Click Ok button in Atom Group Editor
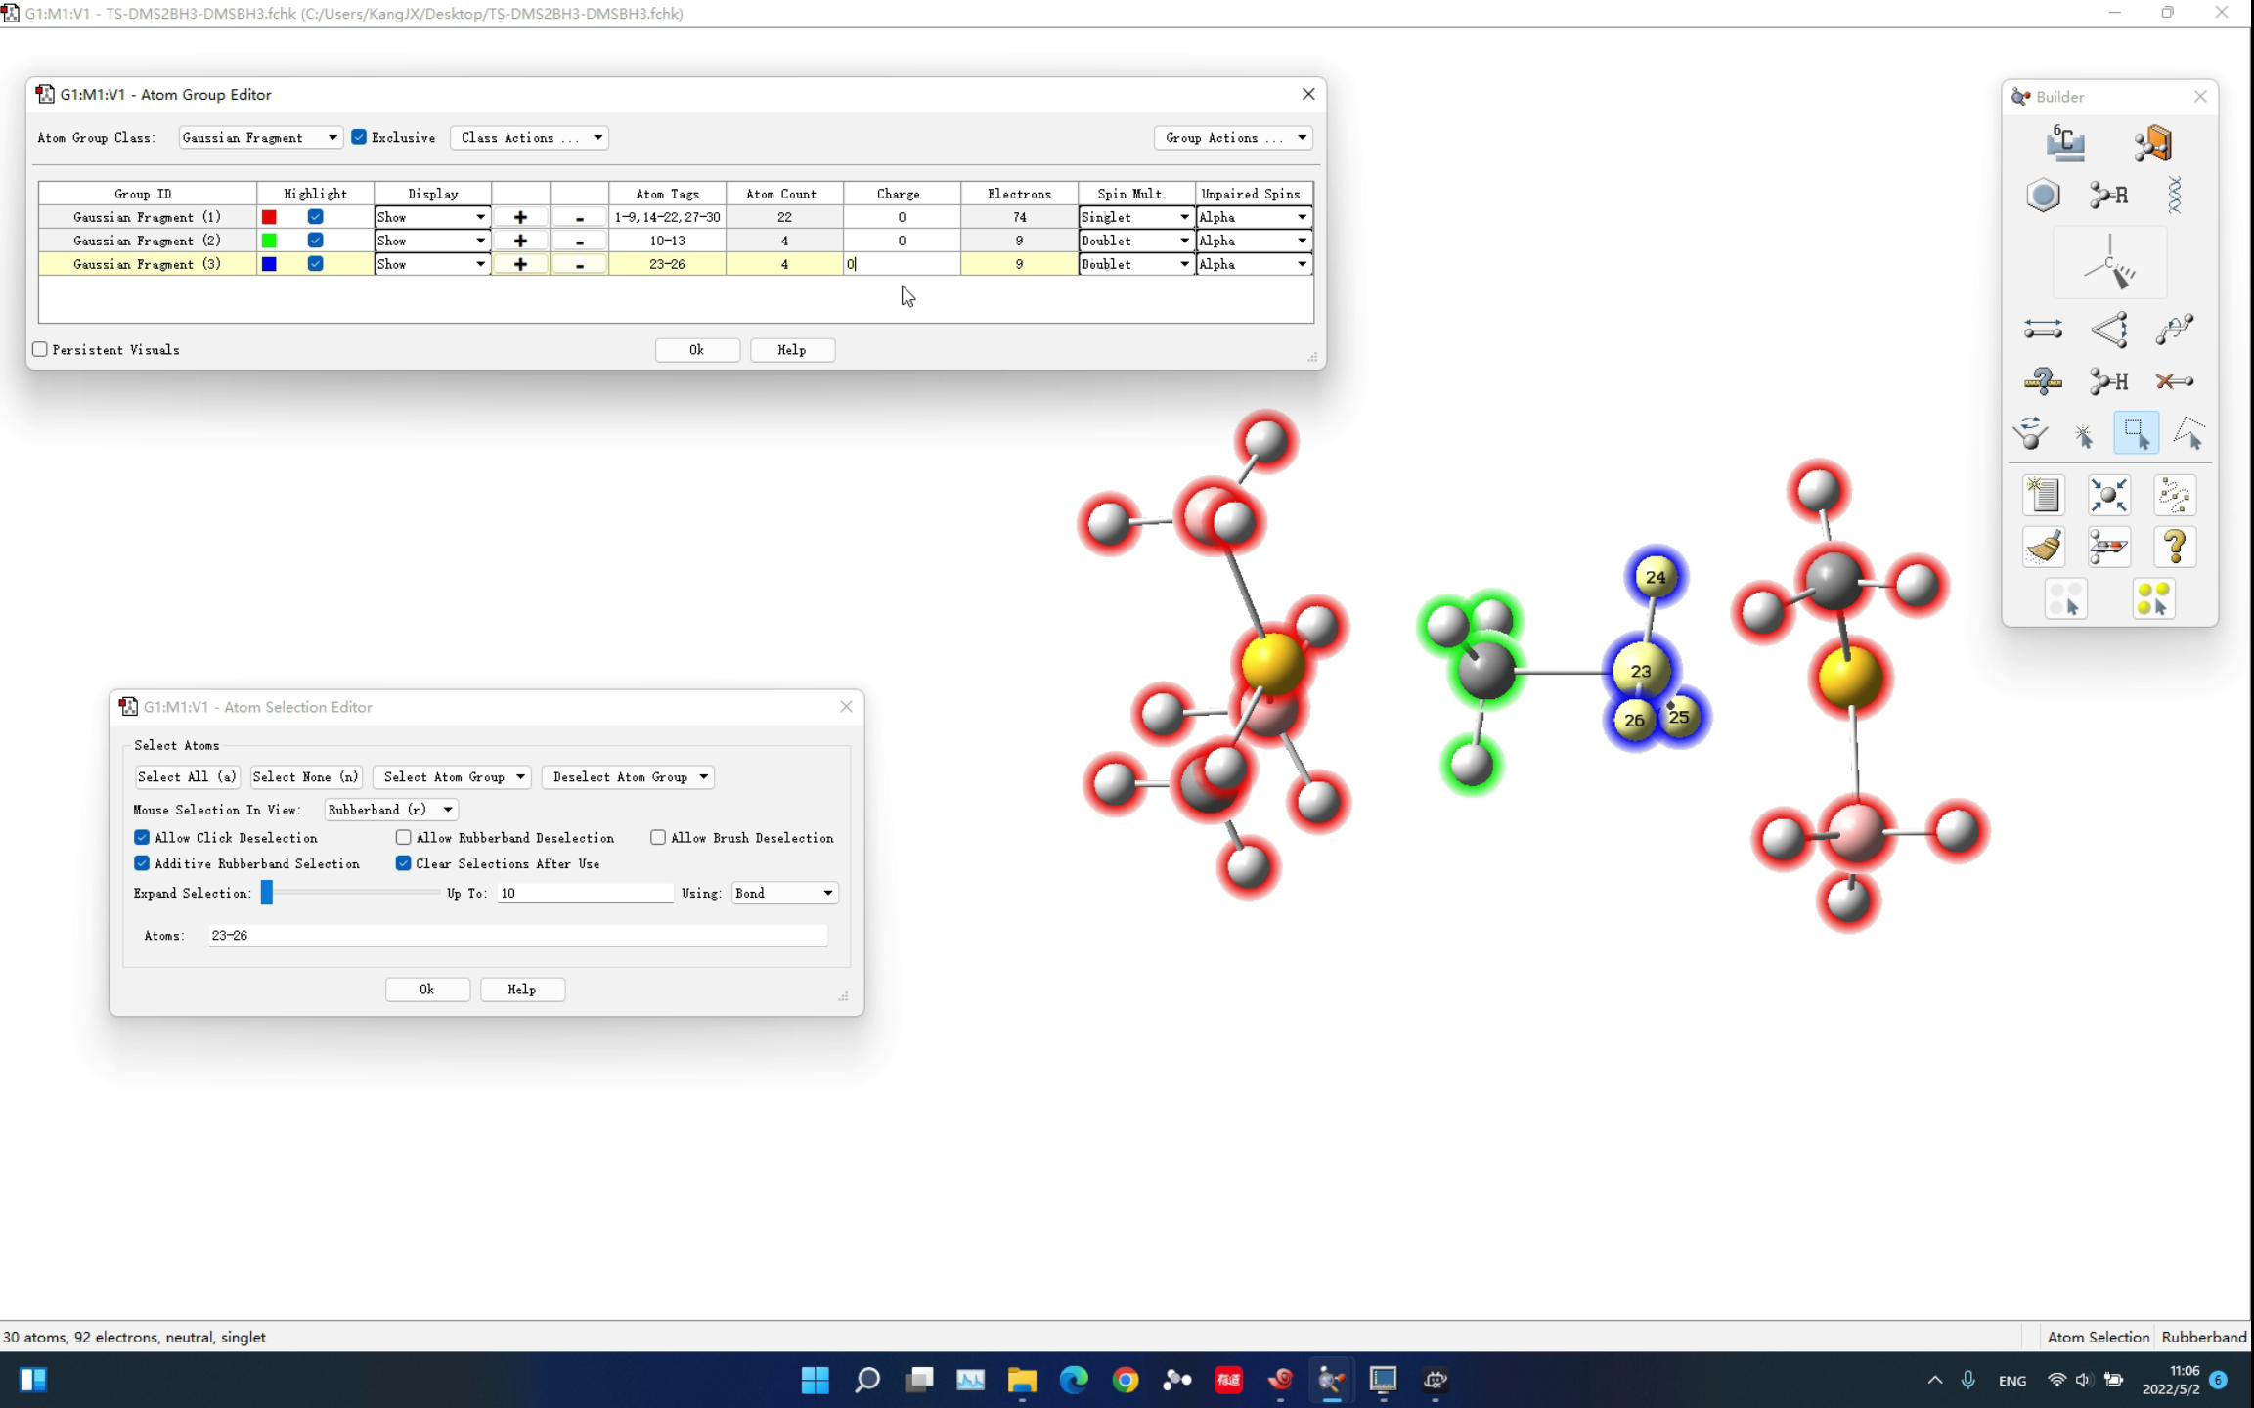The height and width of the screenshot is (1408, 2254). tap(697, 349)
